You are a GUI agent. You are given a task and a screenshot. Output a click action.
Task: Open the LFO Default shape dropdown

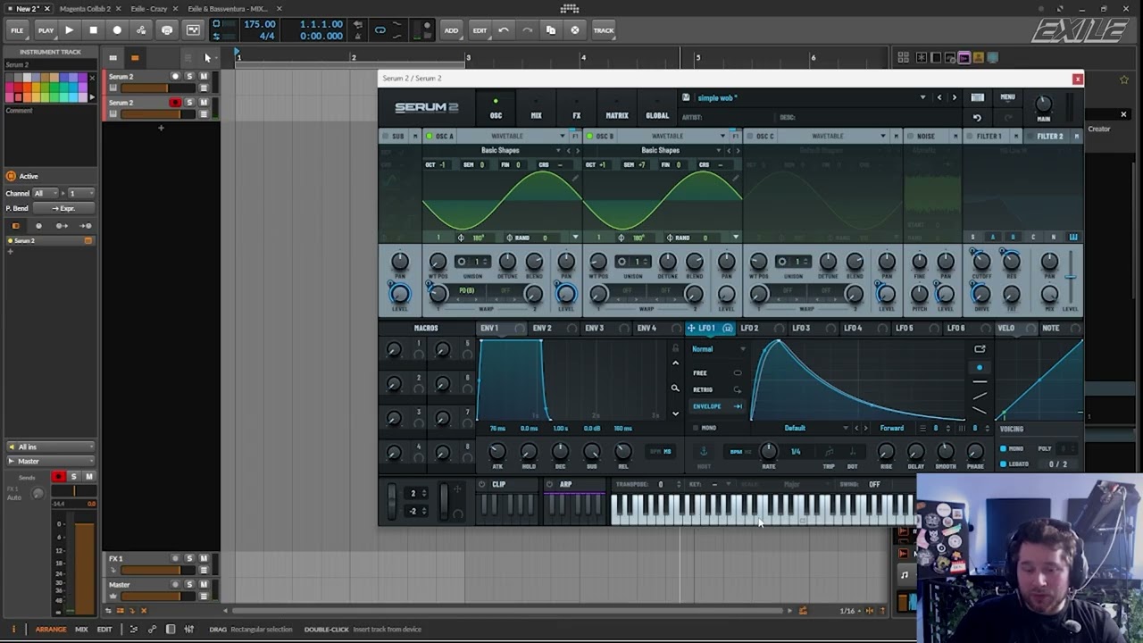(x=802, y=429)
